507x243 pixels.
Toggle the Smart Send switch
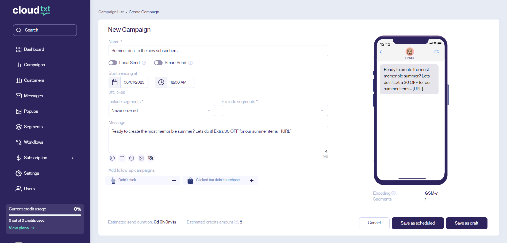158,63
